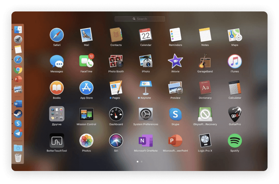Viewport: 279px width, 184px height.
Task: Launch the Mail app
Action: click(x=86, y=35)
